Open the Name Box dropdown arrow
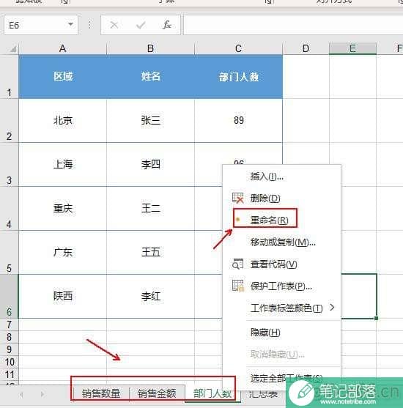 coord(70,24)
